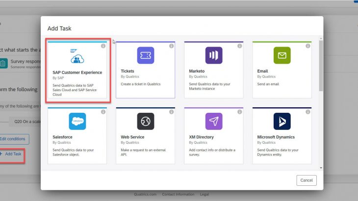
Task: Click the Survey response clipboard icon behind dialog
Action: tap(3, 63)
